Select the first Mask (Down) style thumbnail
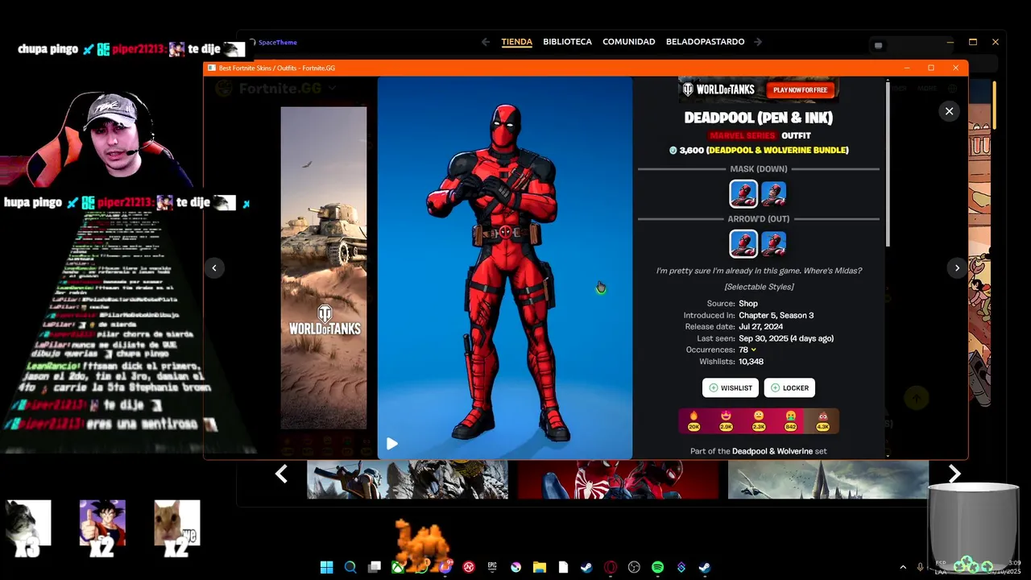This screenshot has width=1031, height=580. click(x=743, y=194)
